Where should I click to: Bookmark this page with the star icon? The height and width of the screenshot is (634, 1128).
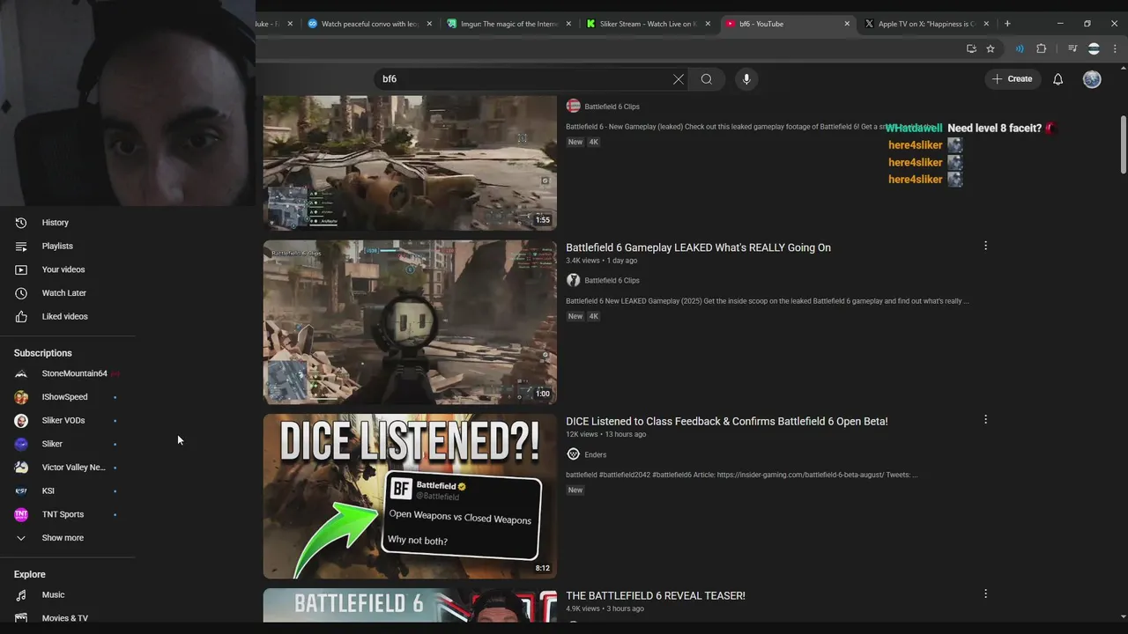point(991,48)
